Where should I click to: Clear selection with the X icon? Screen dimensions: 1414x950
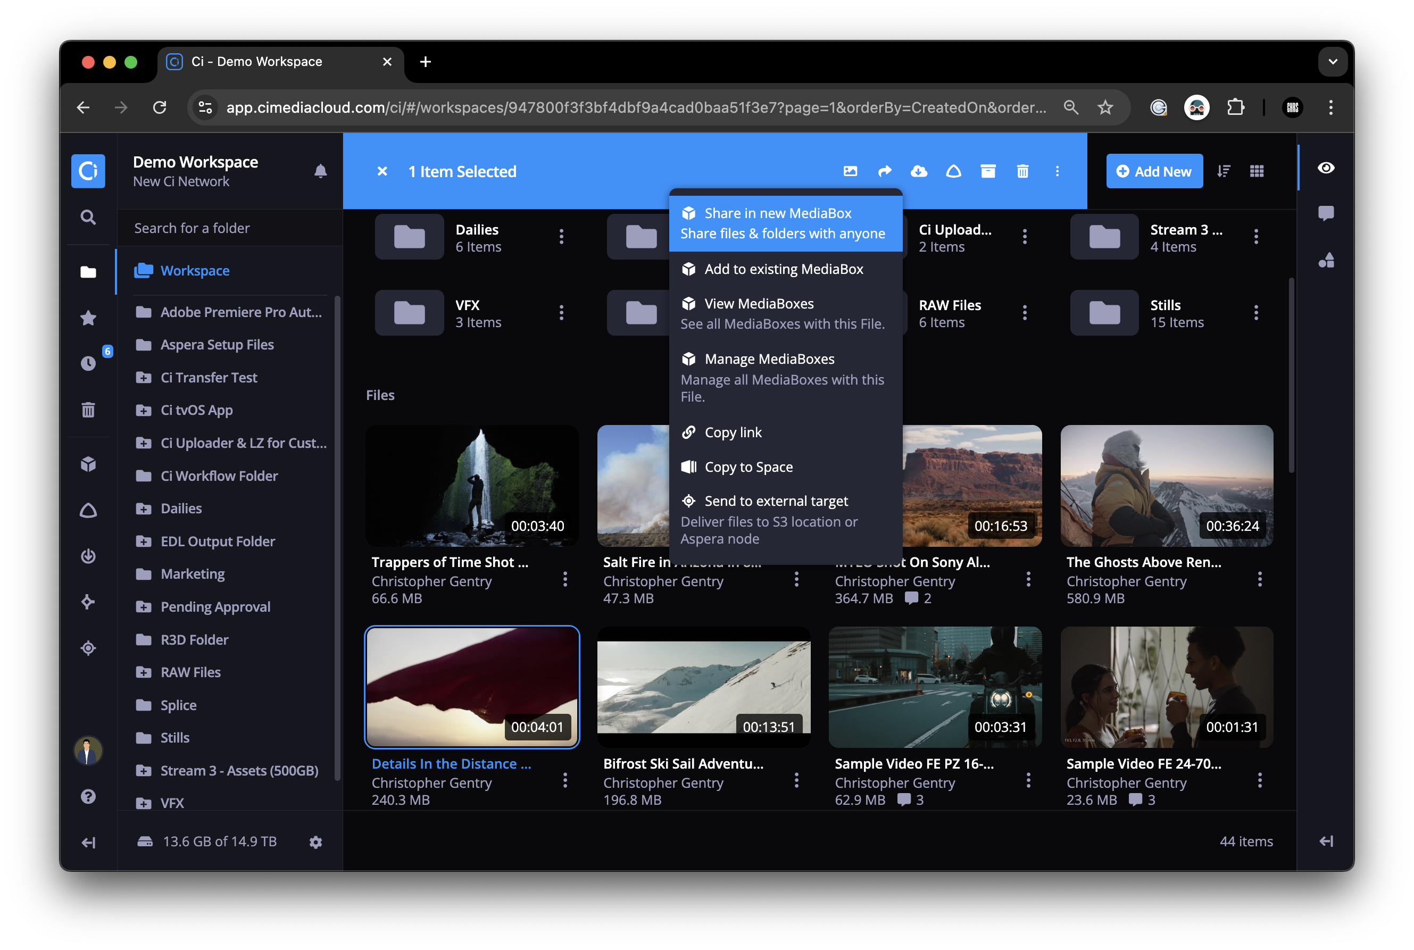click(x=382, y=171)
